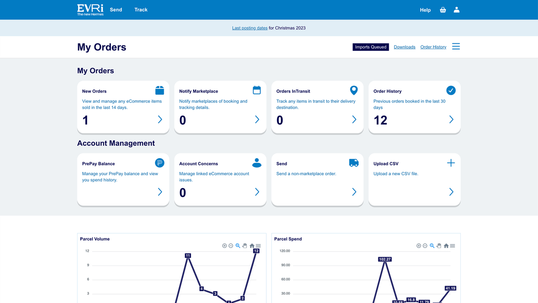This screenshot has width=538, height=303.
Task: Expand the New Orders card chevron
Action: (160, 120)
